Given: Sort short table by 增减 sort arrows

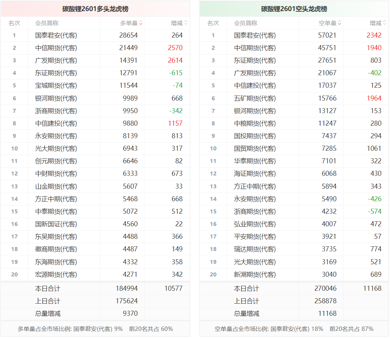Looking at the screenshot, I should [x=385, y=23].
